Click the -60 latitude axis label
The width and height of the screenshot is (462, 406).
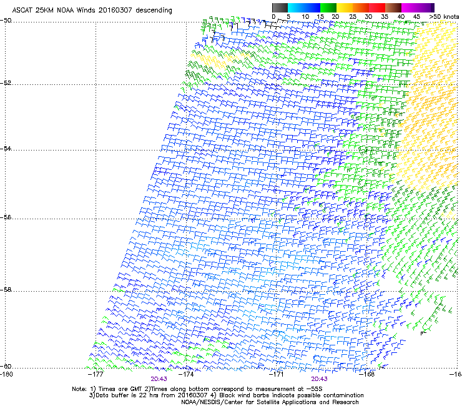click(6, 367)
